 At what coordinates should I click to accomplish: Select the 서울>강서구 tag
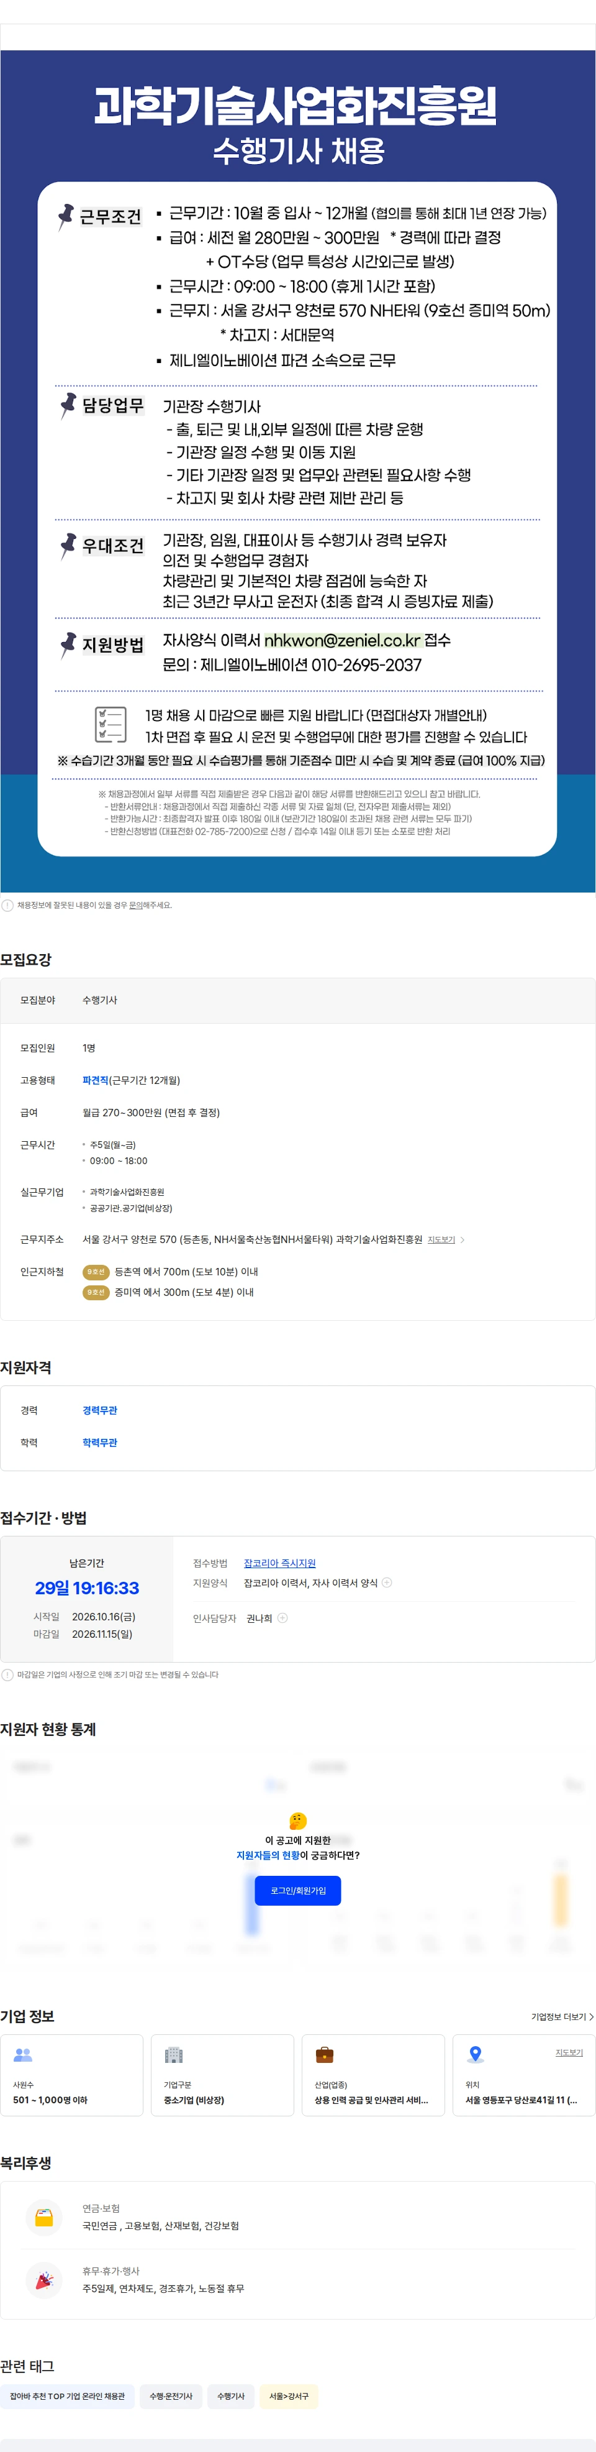click(289, 2396)
